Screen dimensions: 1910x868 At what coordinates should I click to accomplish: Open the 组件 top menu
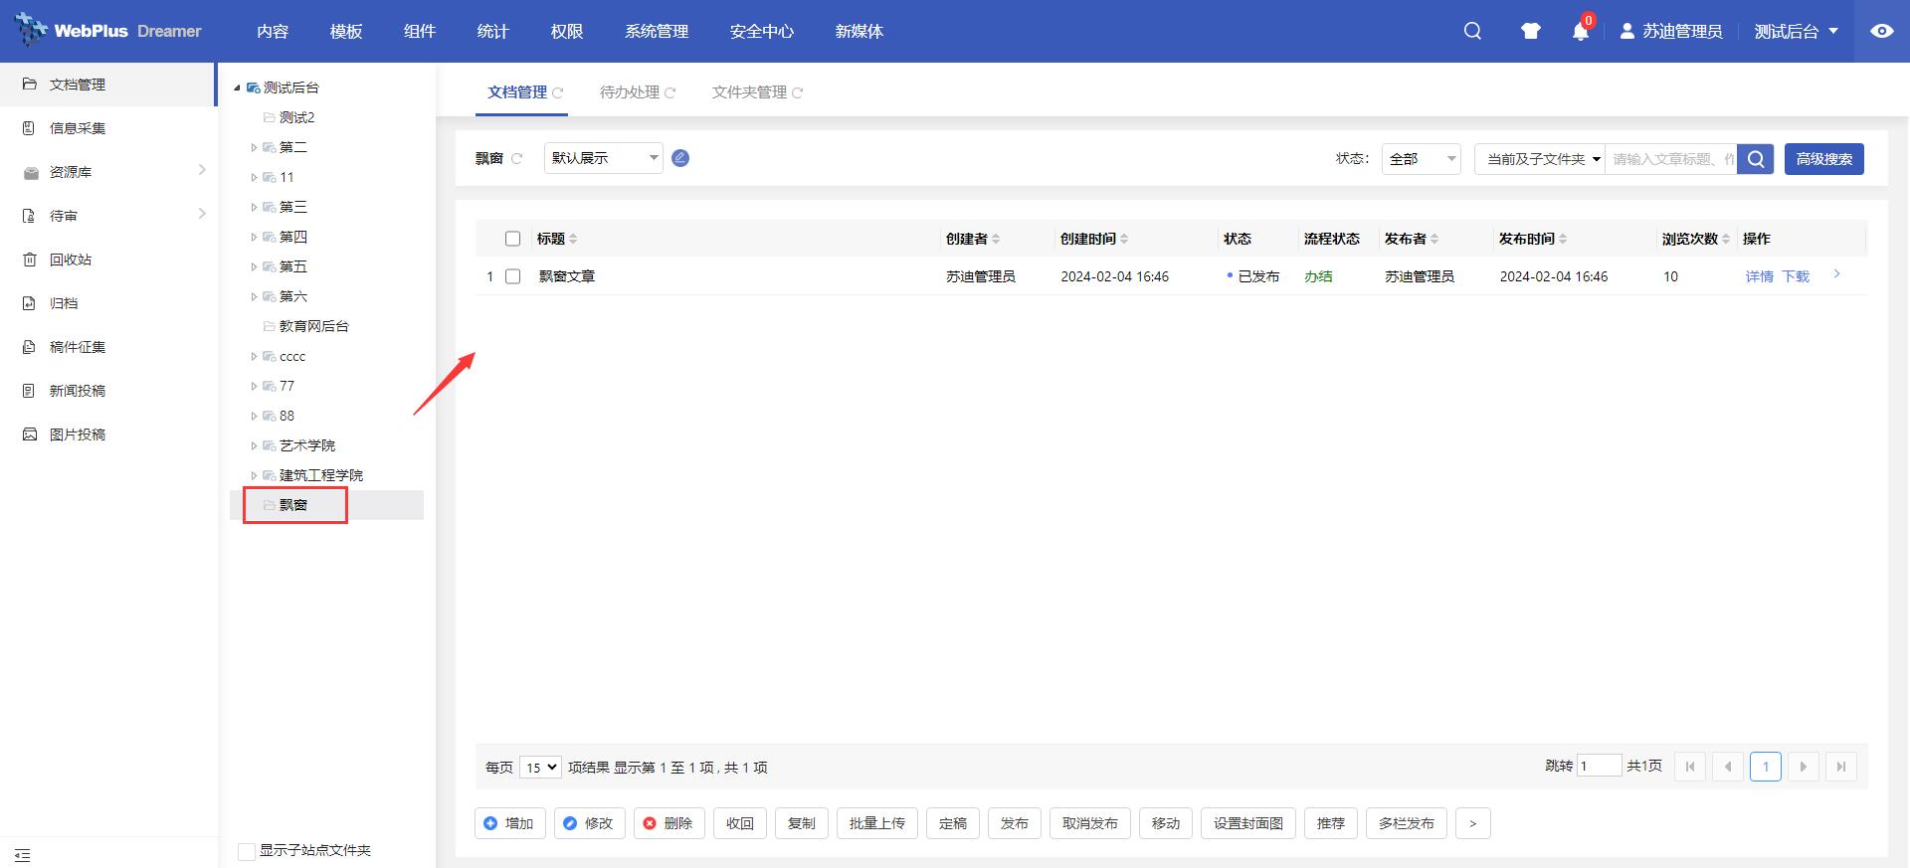click(420, 31)
